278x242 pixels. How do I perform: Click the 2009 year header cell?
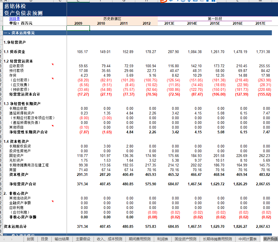[78, 23]
